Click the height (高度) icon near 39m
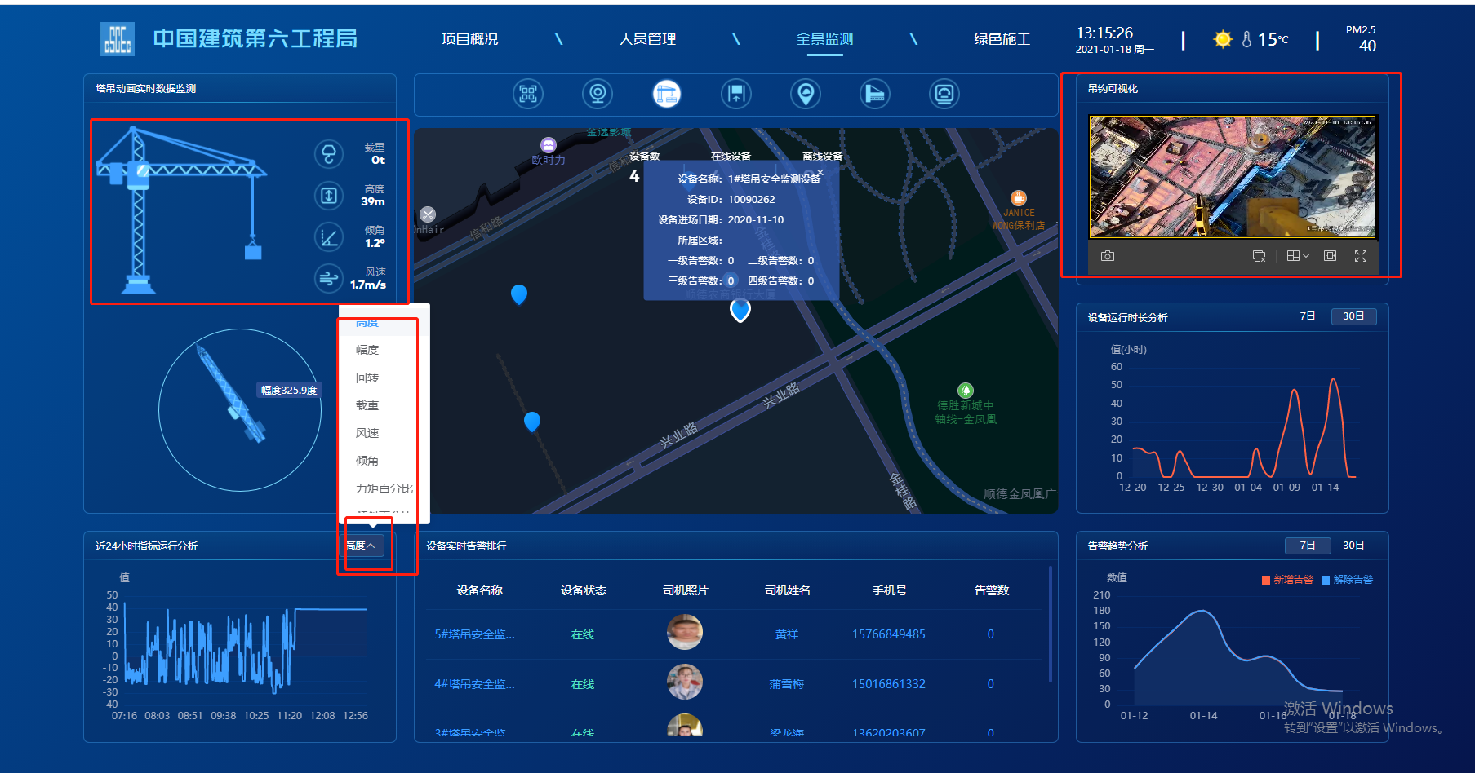Viewport: 1475px width, 773px height. point(329,195)
